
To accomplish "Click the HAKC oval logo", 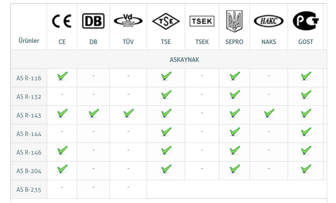I will pyautogui.click(x=268, y=21).
